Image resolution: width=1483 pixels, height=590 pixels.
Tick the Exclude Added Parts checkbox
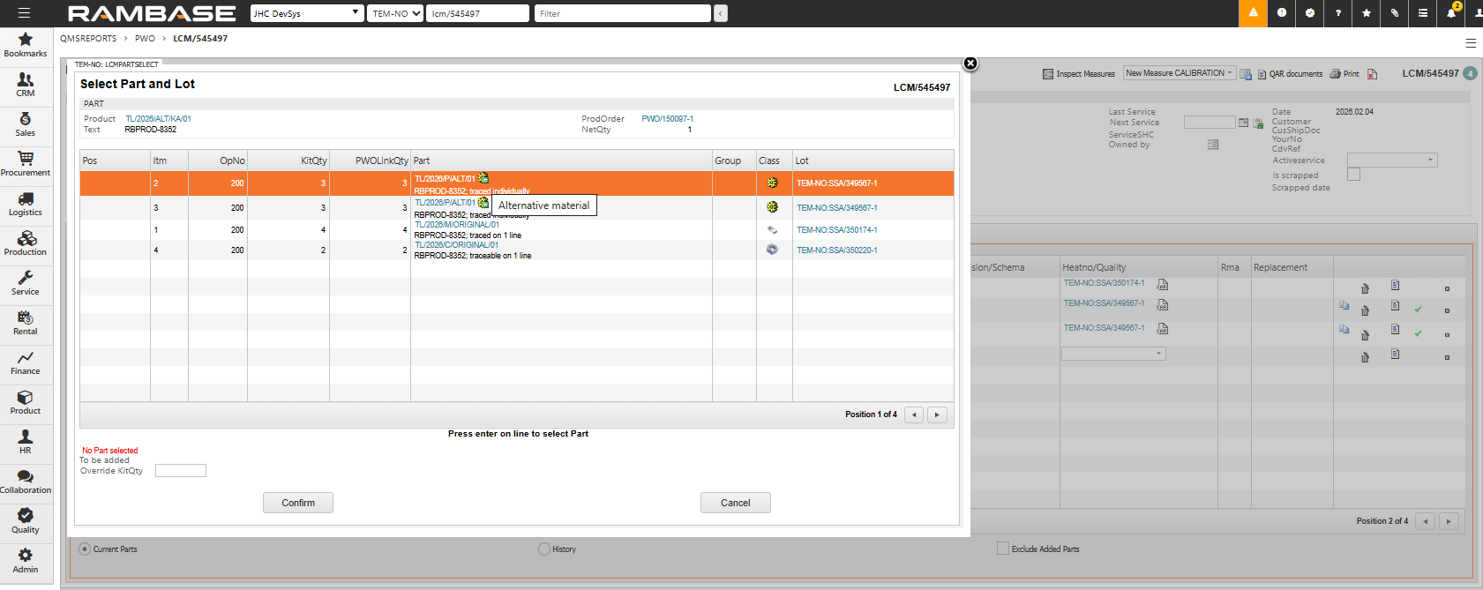pyautogui.click(x=1002, y=549)
